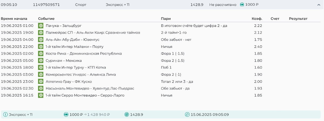This screenshot has height=121, width=324.
Task: Click the soccer icon next to Суринам – Мексика
Action: coord(41,60)
